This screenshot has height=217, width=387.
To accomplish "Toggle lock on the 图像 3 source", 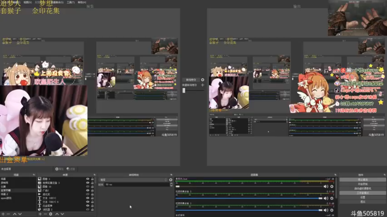I will [x=92, y=179].
